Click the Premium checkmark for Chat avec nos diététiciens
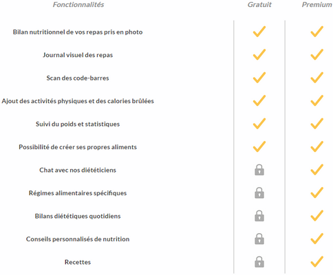The image size is (333, 275). click(x=317, y=170)
